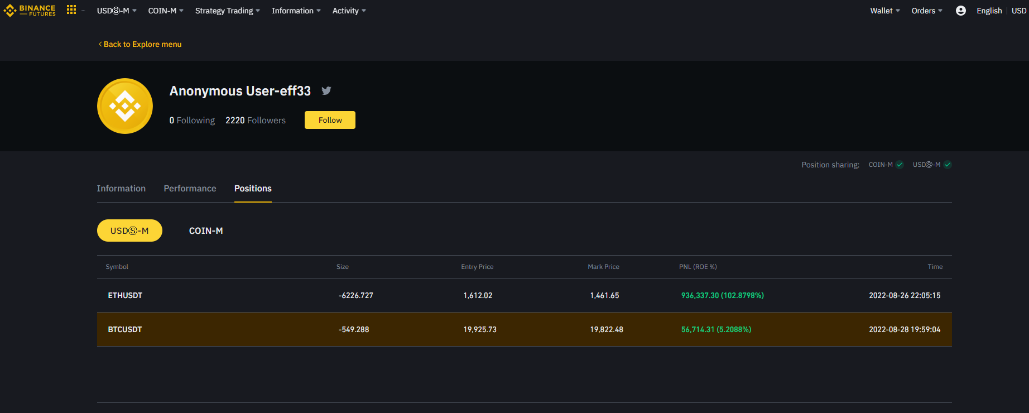Image resolution: width=1029 pixels, height=413 pixels.
Task: Click the Time column header
Action: point(935,267)
